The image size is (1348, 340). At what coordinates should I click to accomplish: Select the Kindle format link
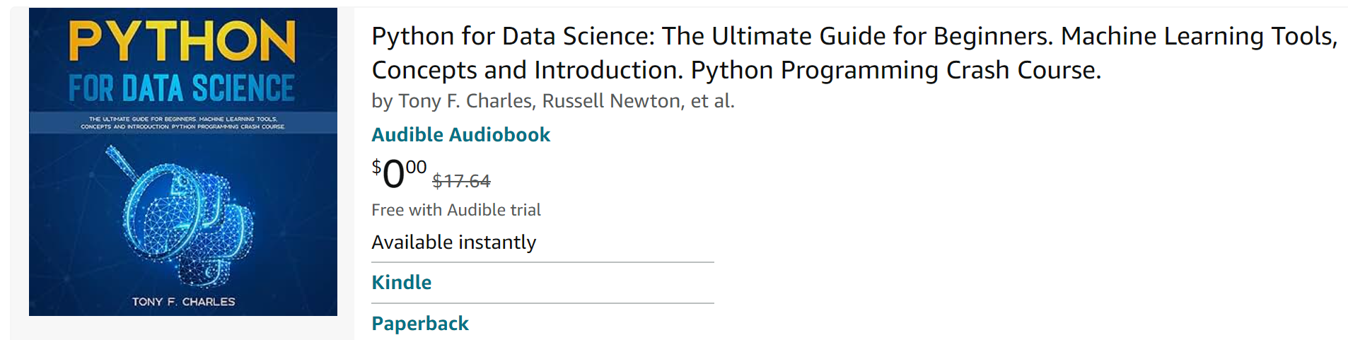(x=401, y=282)
